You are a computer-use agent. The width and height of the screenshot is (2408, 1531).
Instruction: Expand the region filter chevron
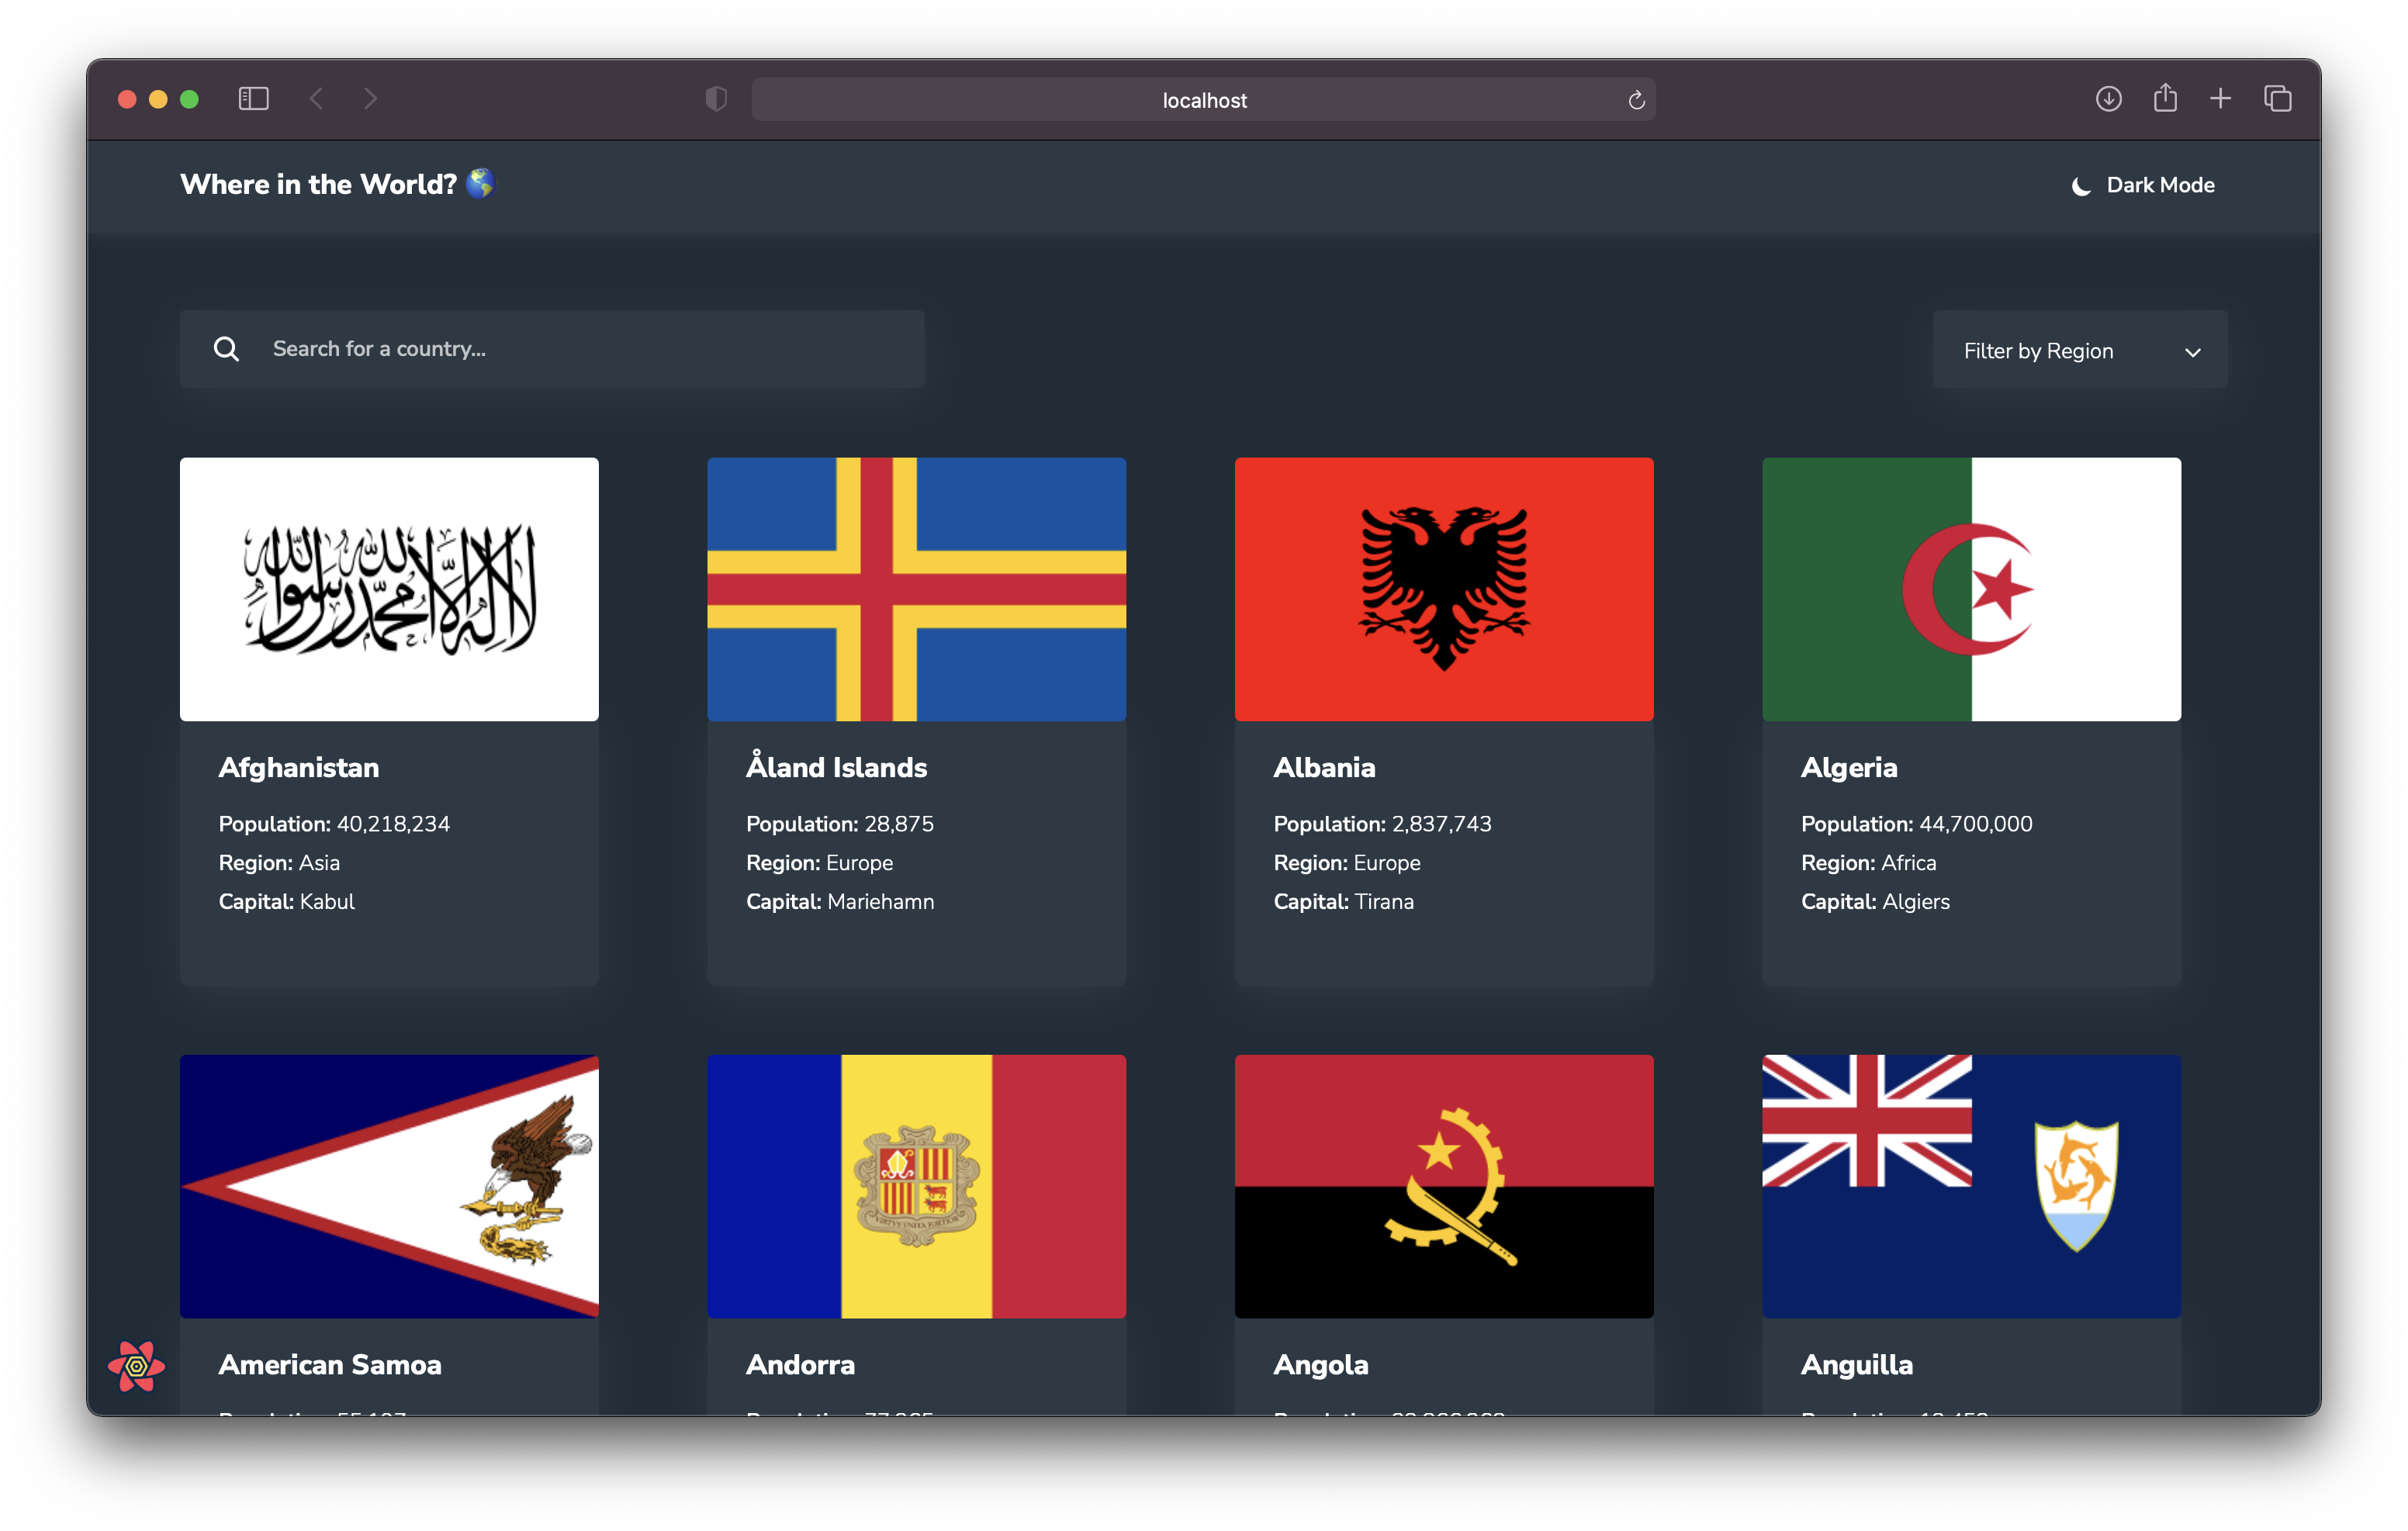coord(2194,353)
